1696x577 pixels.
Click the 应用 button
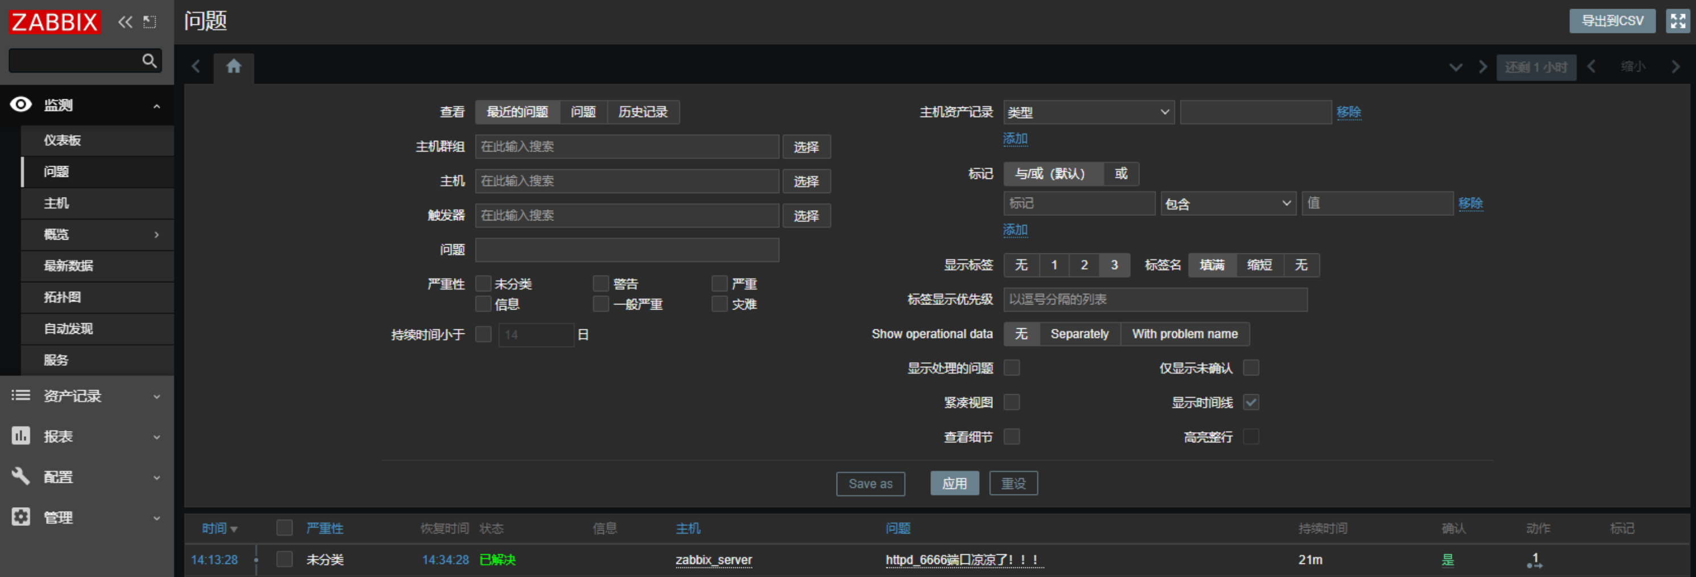click(x=955, y=483)
